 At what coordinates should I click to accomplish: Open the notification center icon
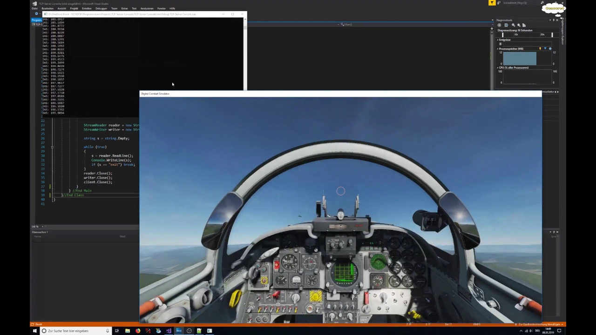[x=559, y=331]
